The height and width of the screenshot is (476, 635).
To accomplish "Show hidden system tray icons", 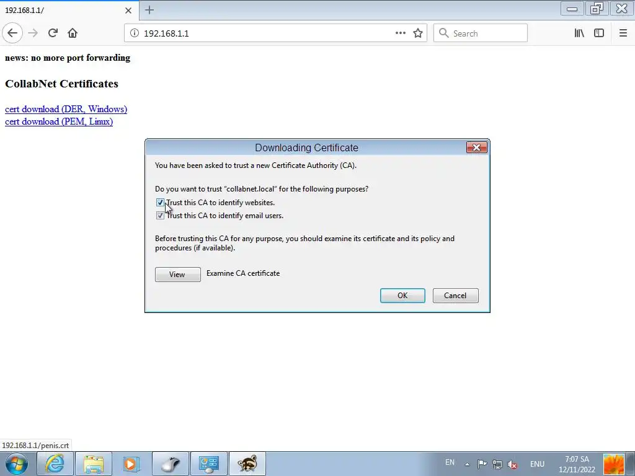I will coord(467,464).
